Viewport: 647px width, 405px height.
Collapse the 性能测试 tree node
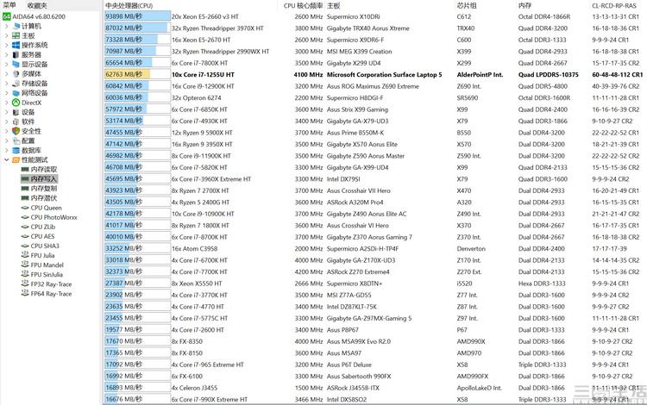(x=6, y=160)
